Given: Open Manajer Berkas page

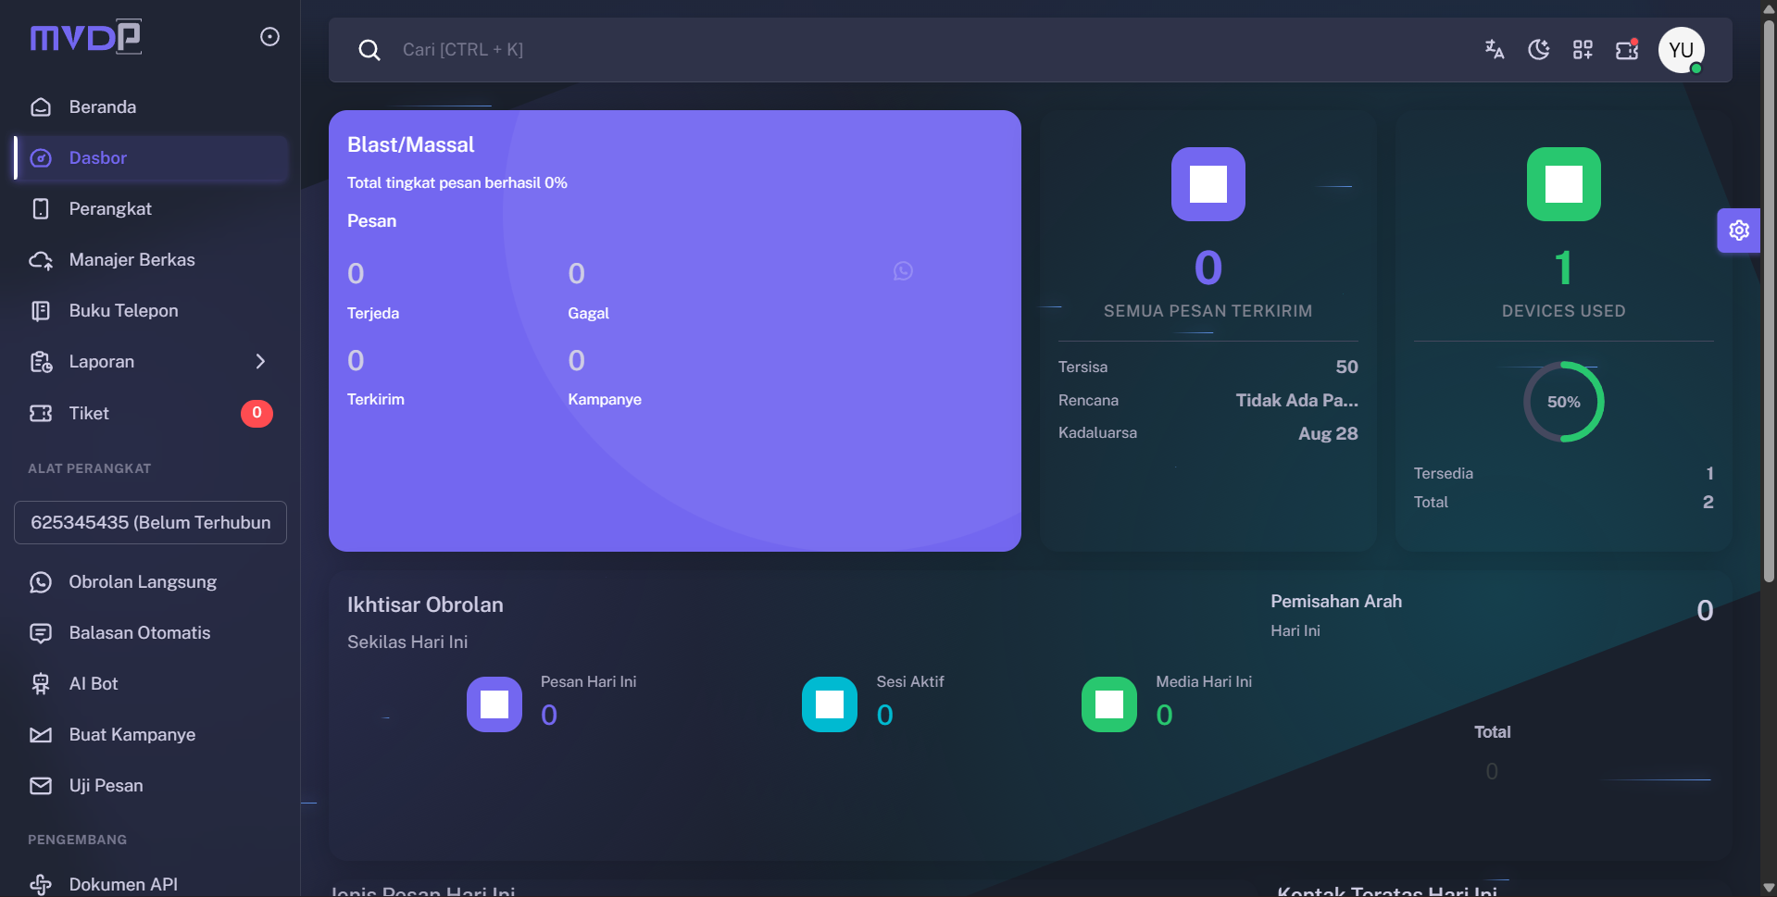Looking at the screenshot, I should [x=131, y=260].
